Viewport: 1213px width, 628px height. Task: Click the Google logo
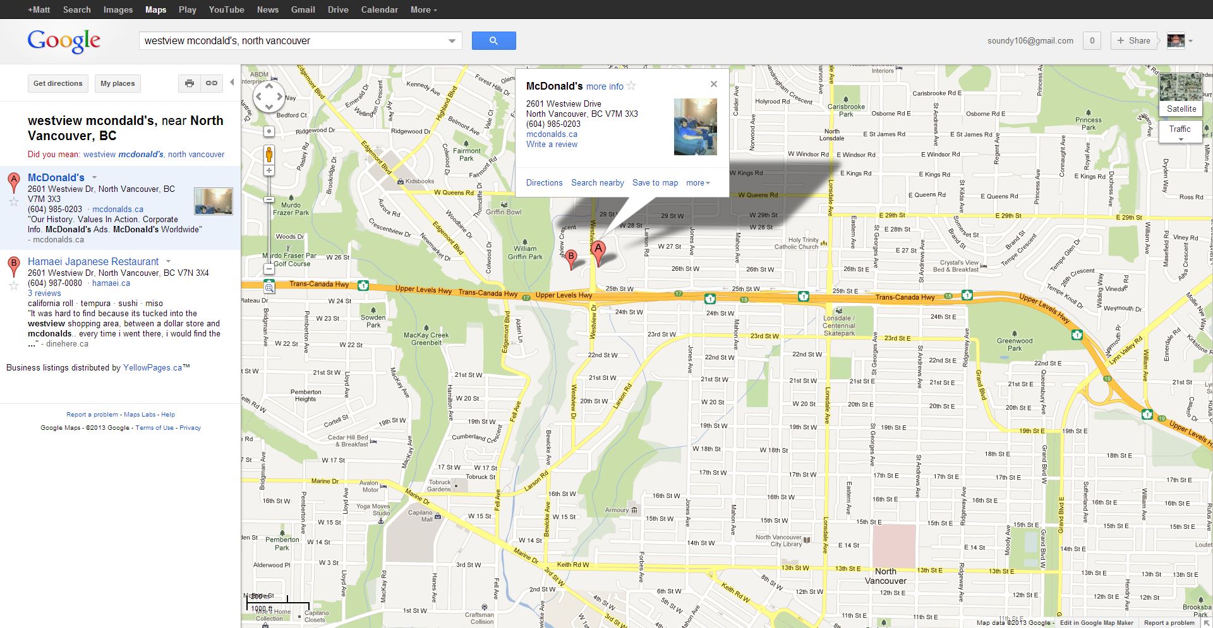(x=64, y=42)
